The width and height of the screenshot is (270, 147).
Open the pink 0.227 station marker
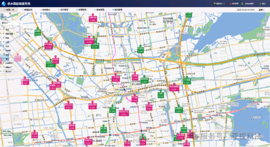(143, 142)
